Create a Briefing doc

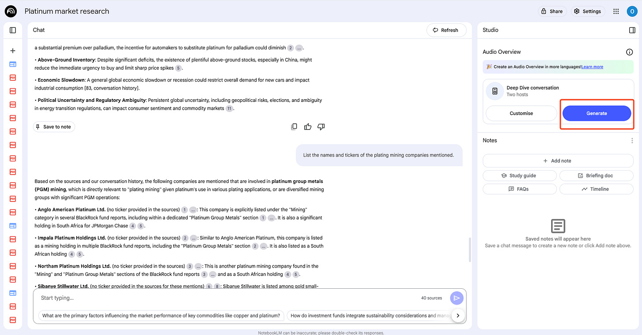(x=596, y=175)
